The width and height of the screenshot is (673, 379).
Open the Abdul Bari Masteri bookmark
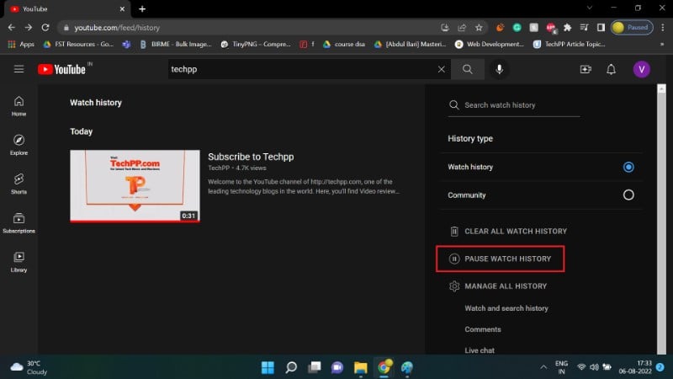click(x=410, y=44)
